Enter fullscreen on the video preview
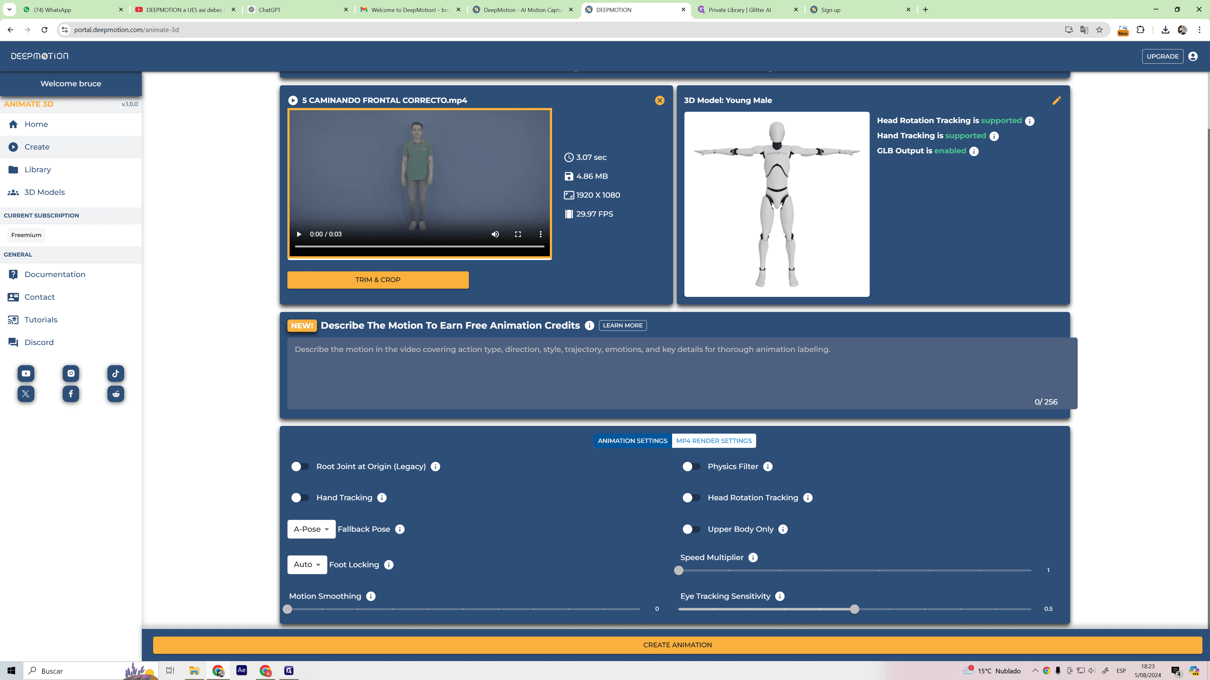The image size is (1210, 680). (x=518, y=234)
